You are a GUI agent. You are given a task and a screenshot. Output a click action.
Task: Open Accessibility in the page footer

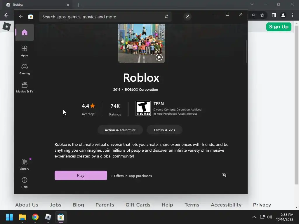point(226,205)
